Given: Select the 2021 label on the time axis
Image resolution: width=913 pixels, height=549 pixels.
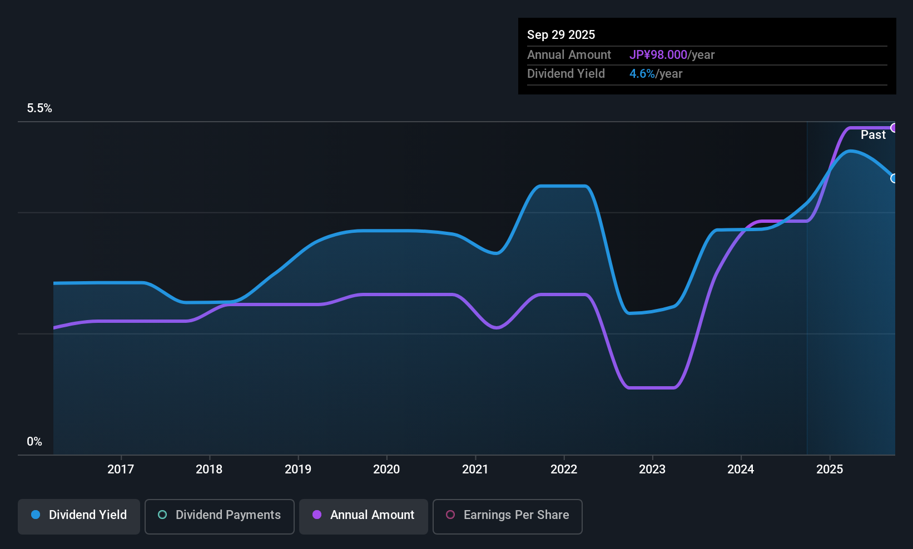Looking at the screenshot, I should coord(475,469).
